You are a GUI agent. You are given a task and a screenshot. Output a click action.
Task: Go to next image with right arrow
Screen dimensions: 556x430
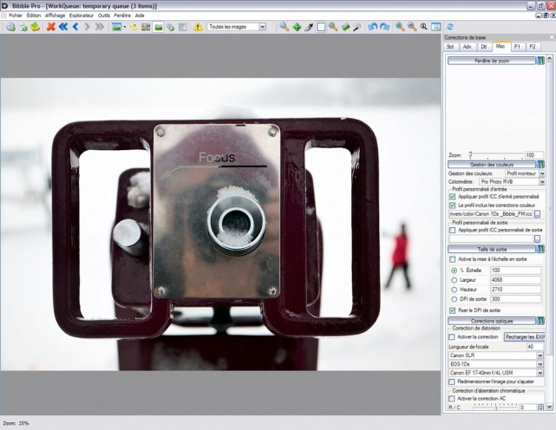(88, 27)
